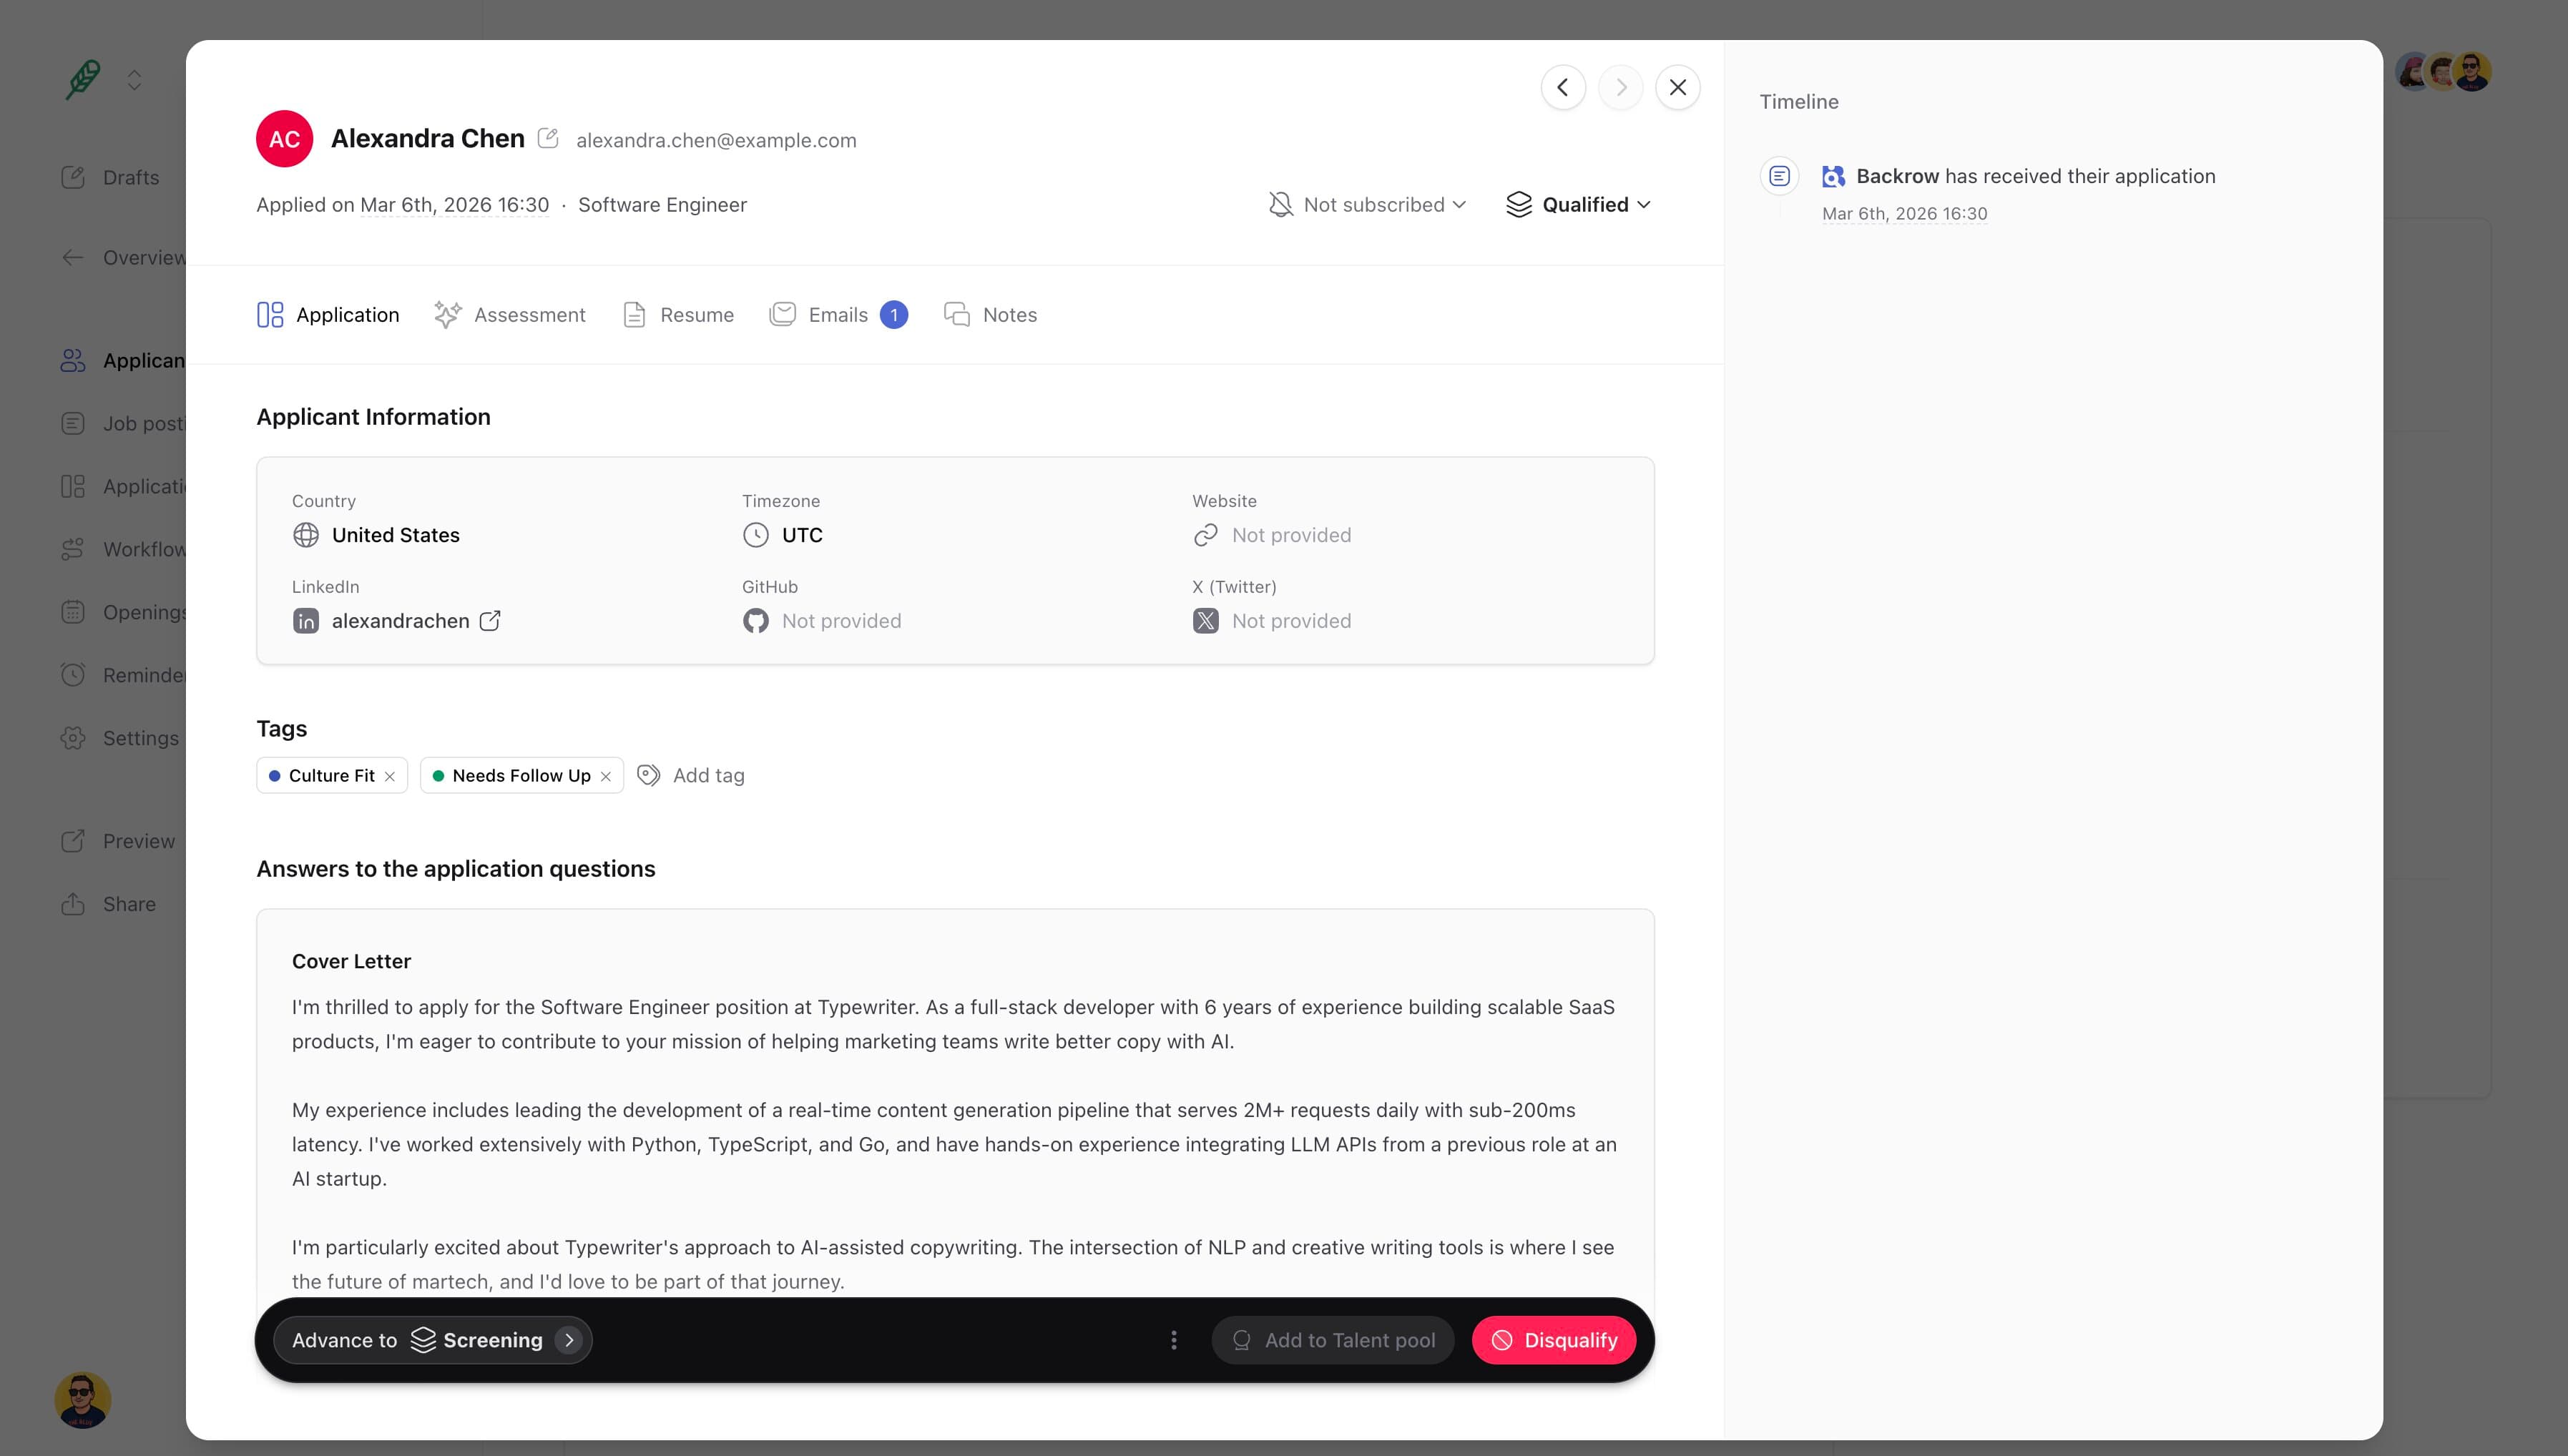The image size is (2568, 1456).
Task: Click the Culture Fit tag blue dot
Action: click(x=274, y=776)
